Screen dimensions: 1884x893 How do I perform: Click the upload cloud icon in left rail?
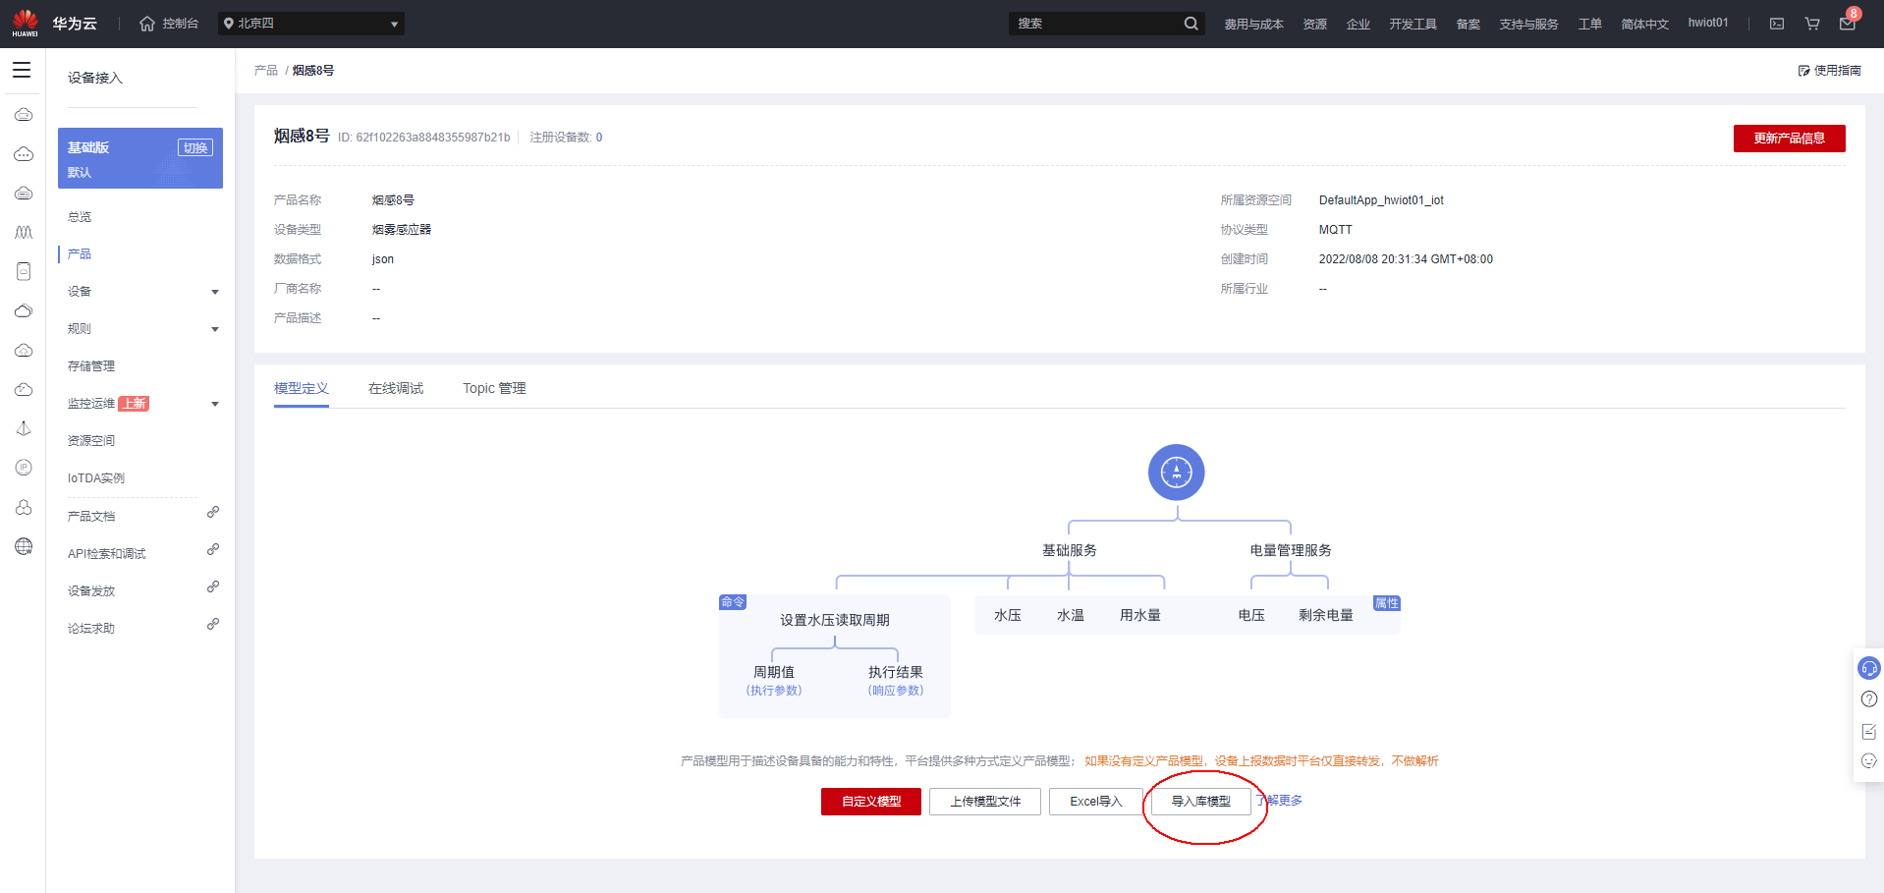pos(24,351)
